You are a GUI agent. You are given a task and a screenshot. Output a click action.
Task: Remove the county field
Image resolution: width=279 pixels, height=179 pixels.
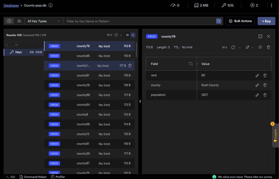(265, 85)
